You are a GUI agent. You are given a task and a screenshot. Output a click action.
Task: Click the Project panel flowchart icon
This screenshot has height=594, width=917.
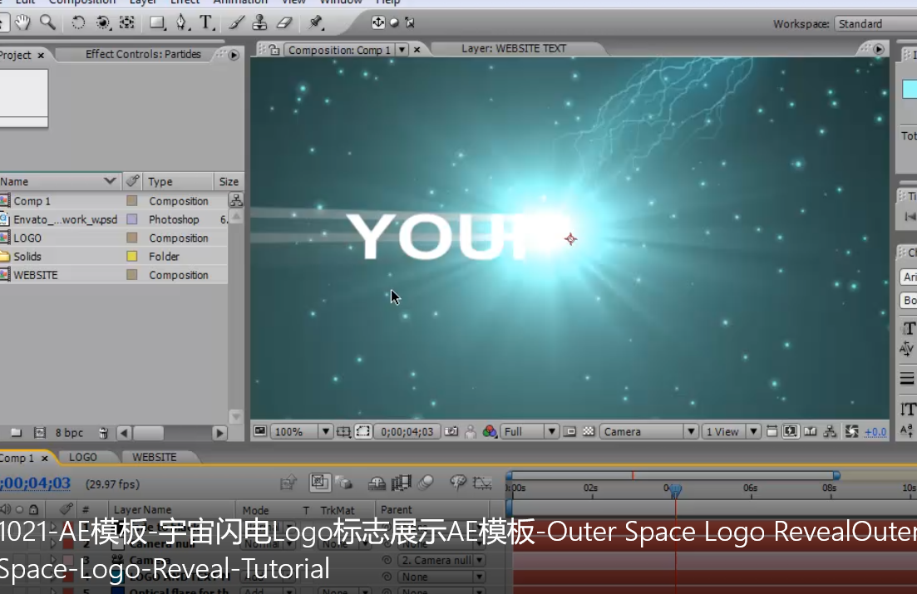coord(236,200)
